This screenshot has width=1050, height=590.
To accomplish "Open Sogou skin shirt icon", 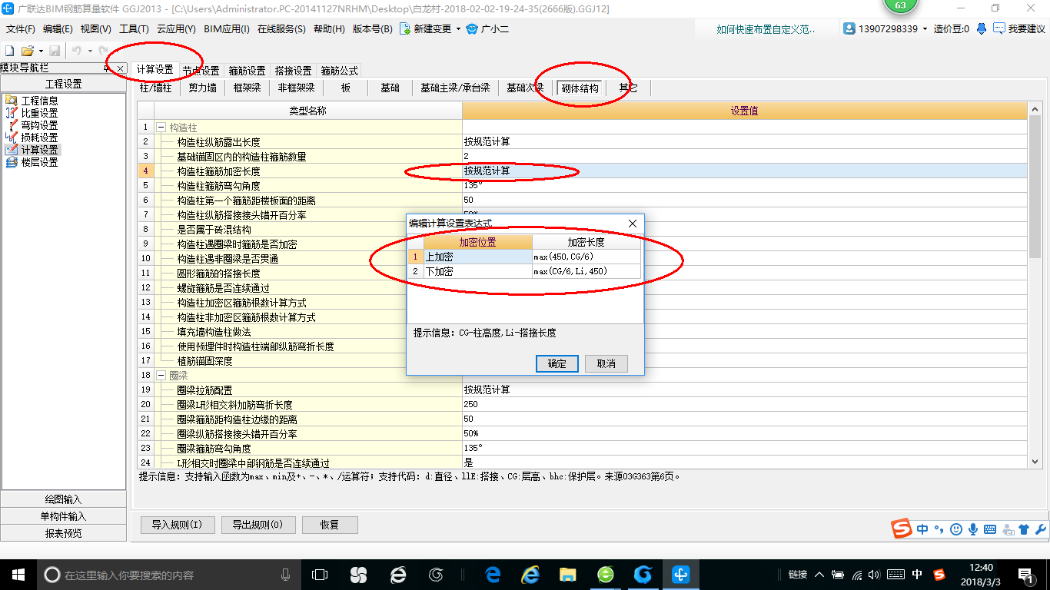I will click(x=1024, y=529).
